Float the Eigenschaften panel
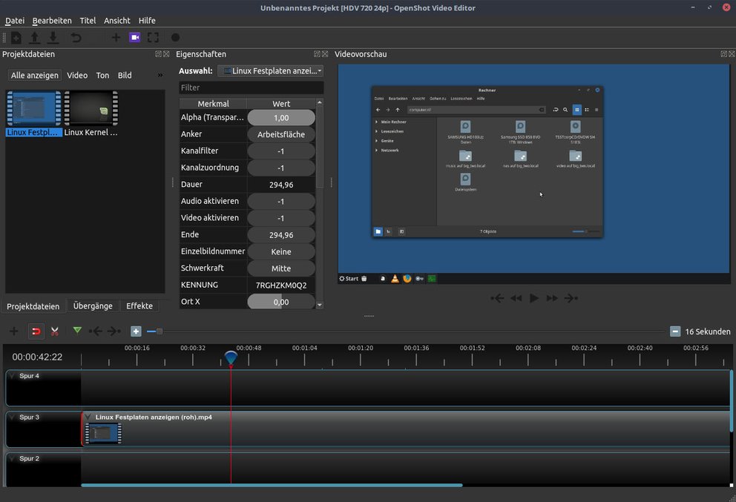 [318, 54]
